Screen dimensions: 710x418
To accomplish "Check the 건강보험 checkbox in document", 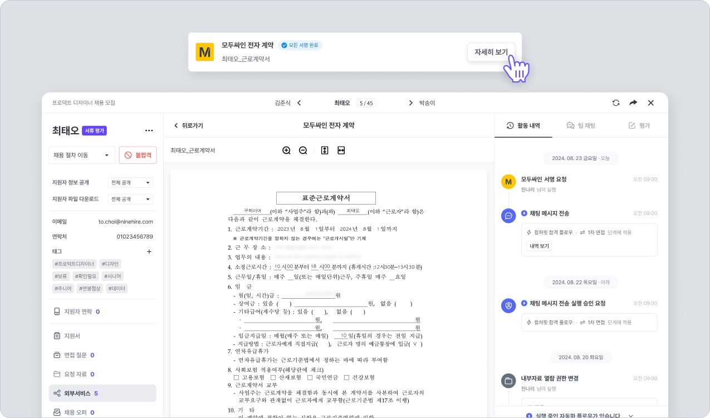I will point(347,377).
